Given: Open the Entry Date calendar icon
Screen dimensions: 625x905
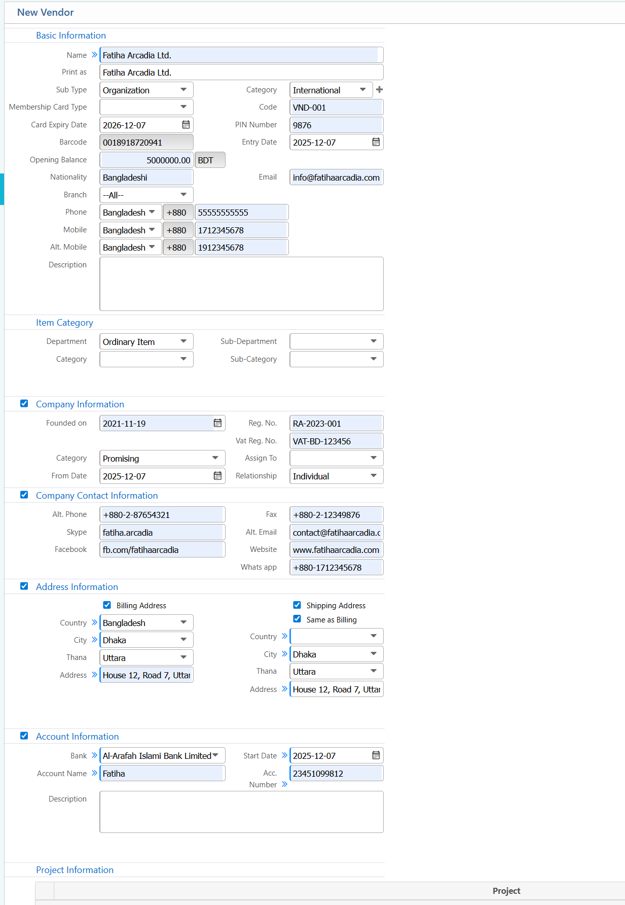Looking at the screenshot, I should [x=376, y=142].
